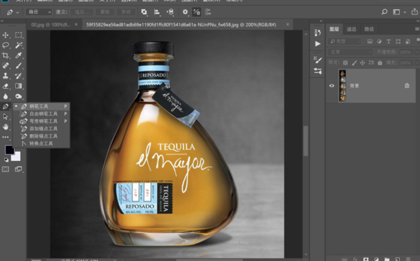Image resolution: width=420 pixels, height=261 pixels.
Task: Toggle lock transparent pixels in Layers panel
Action: [x=344, y=62]
